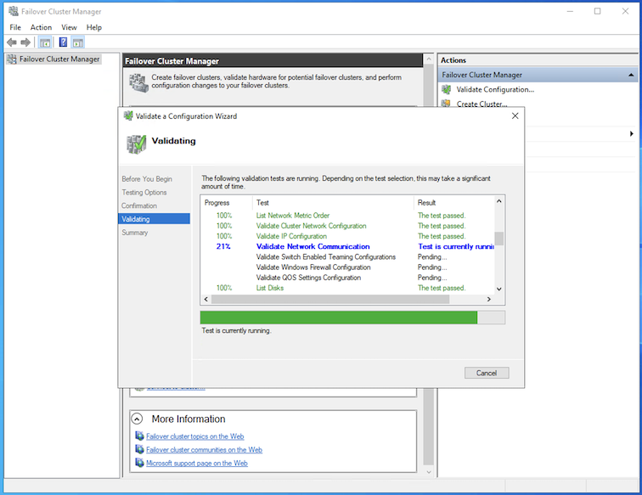Click the Failover Cluster Manager title bar icon

pyautogui.click(x=14, y=12)
